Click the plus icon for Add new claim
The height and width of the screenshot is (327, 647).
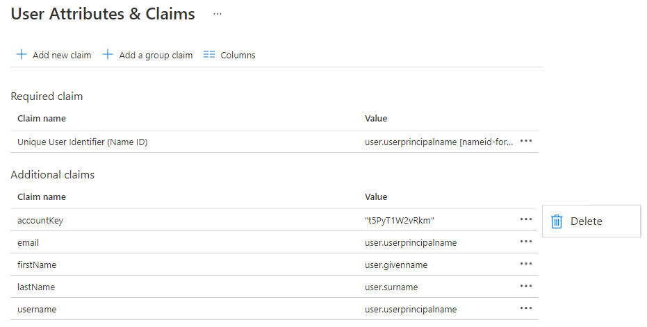tap(22, 55)
